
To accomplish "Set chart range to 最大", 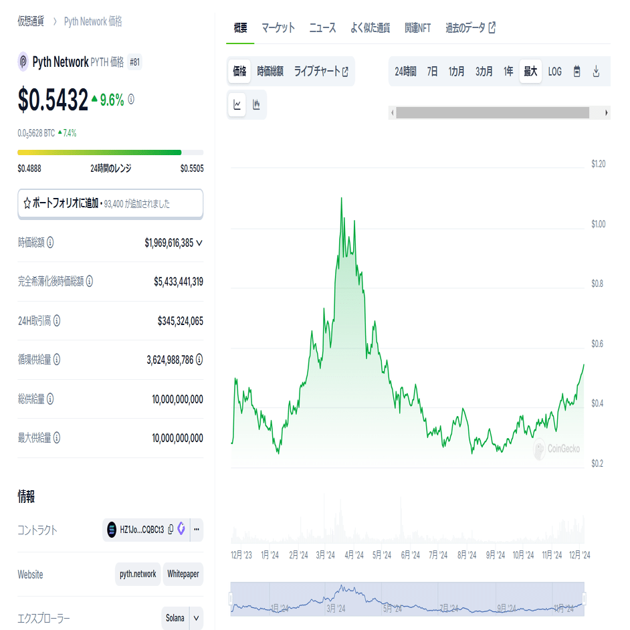I will 530,72.
